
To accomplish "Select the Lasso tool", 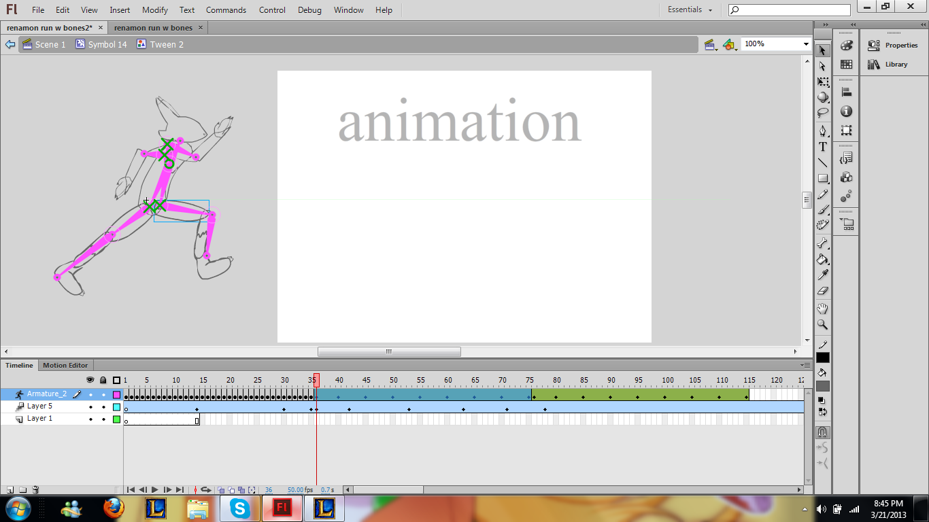I will pos(822,113).
